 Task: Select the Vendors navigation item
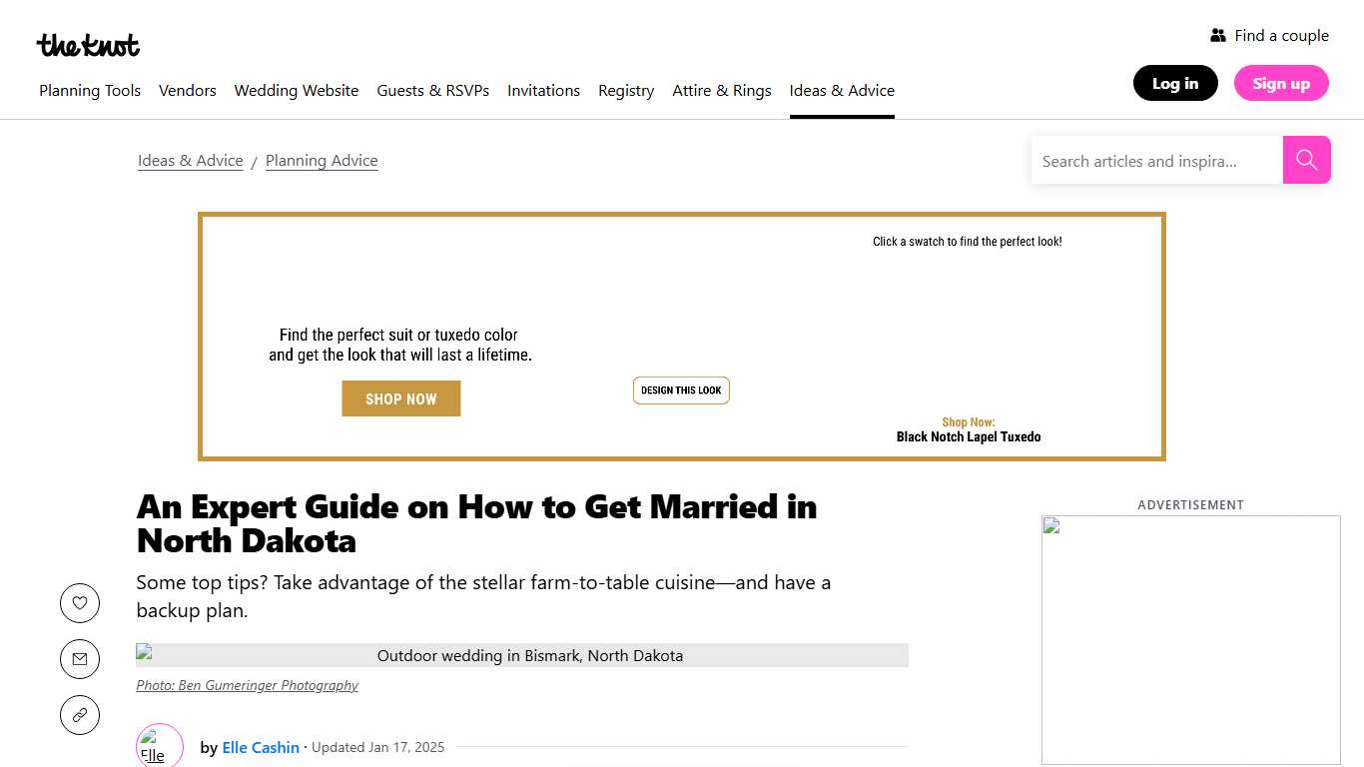tap(188, 90)
